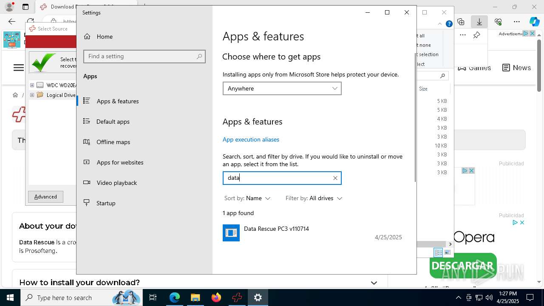Screen dimensions: 544x306
Task: Click the horizontal scrollbar right arrow
Action: (450, 244)
